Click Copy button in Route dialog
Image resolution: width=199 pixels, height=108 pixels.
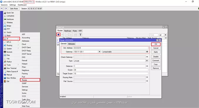click(x=156, y=64)
